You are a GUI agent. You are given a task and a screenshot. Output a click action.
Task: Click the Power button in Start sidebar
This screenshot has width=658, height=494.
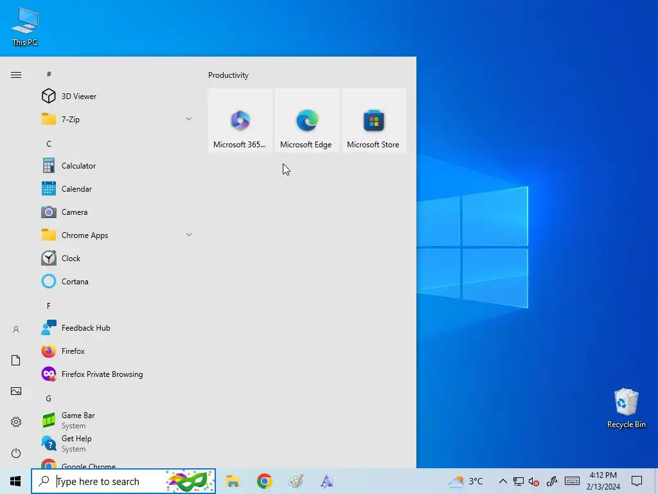pyautogui.click(x=16, y=453)
